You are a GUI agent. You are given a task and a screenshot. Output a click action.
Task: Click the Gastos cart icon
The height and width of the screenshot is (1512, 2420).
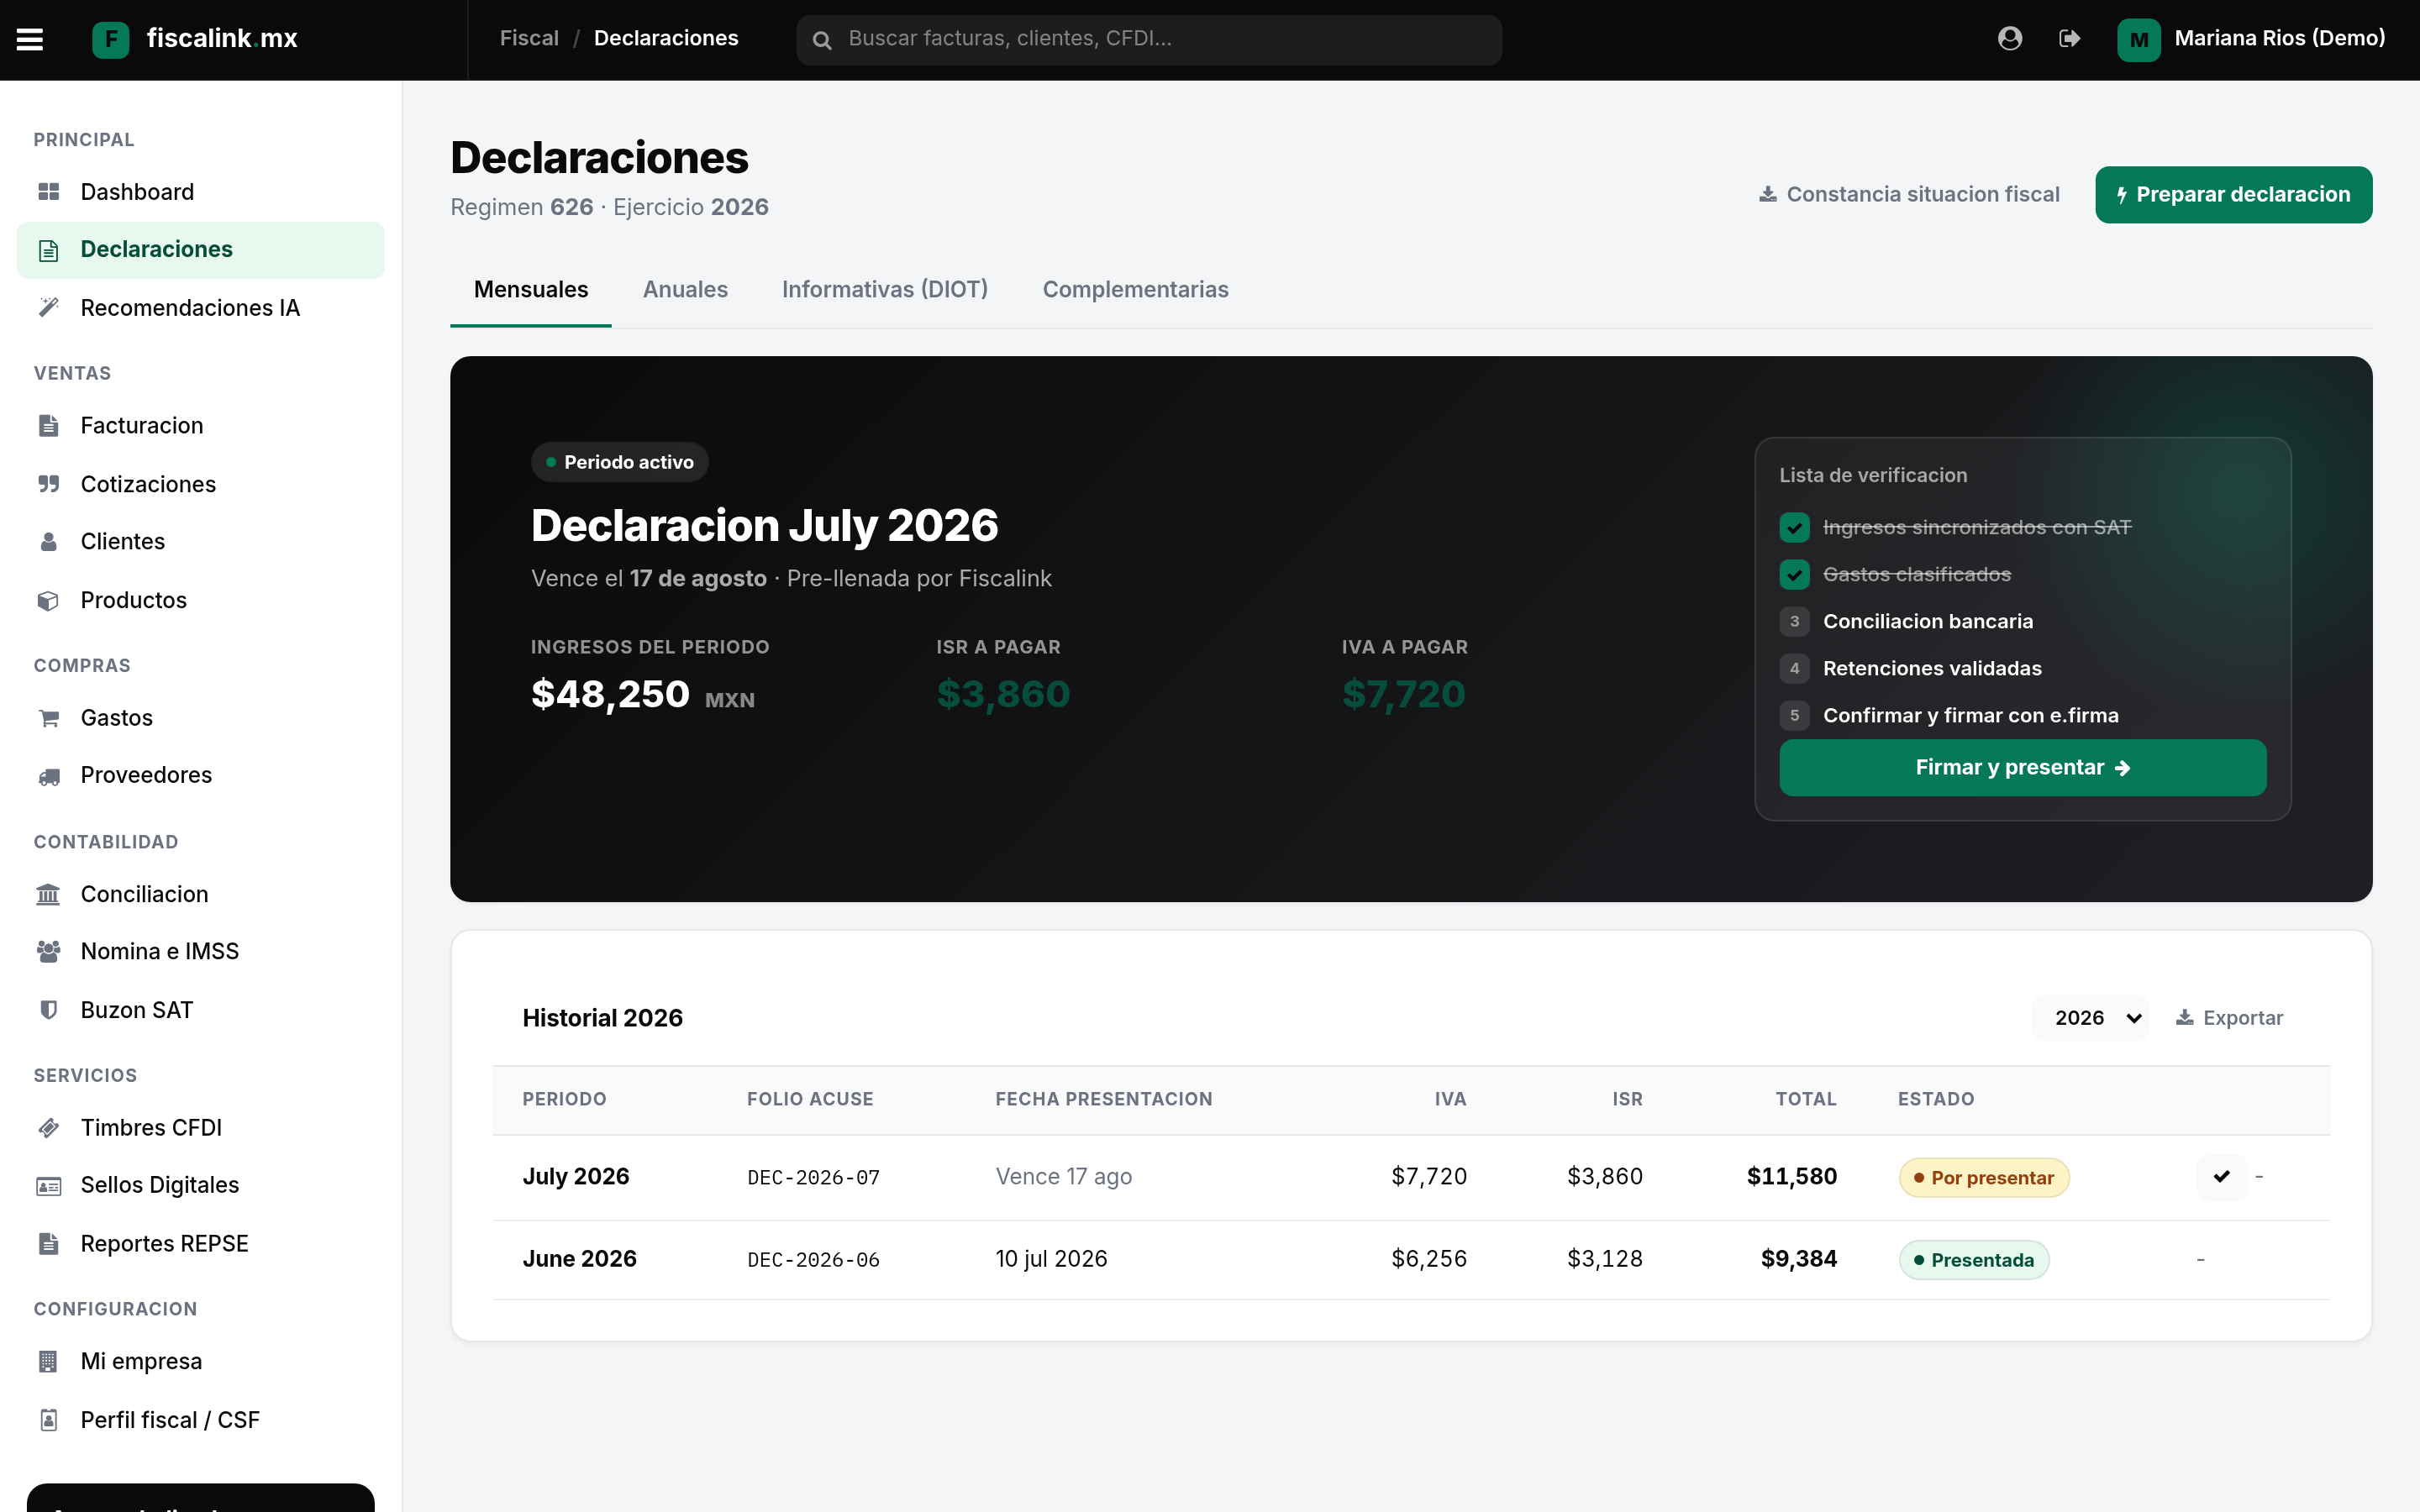tap(48, 718)
